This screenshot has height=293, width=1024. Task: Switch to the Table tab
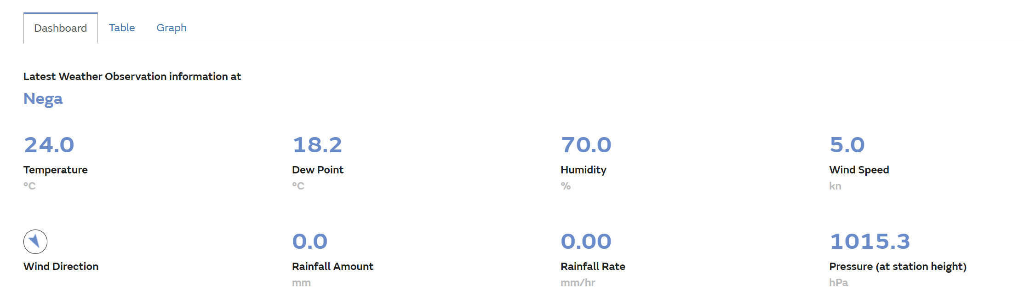(x=122, y=28)
